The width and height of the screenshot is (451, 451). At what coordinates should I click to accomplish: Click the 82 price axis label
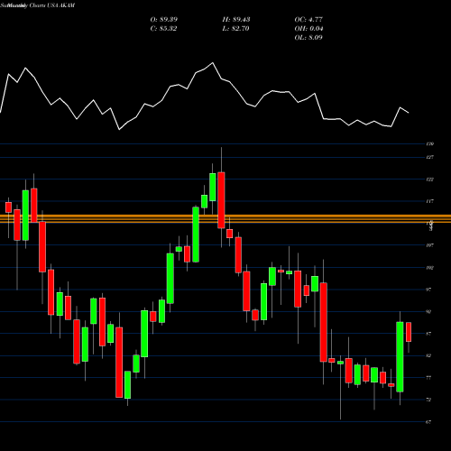(x=428, y=355)
